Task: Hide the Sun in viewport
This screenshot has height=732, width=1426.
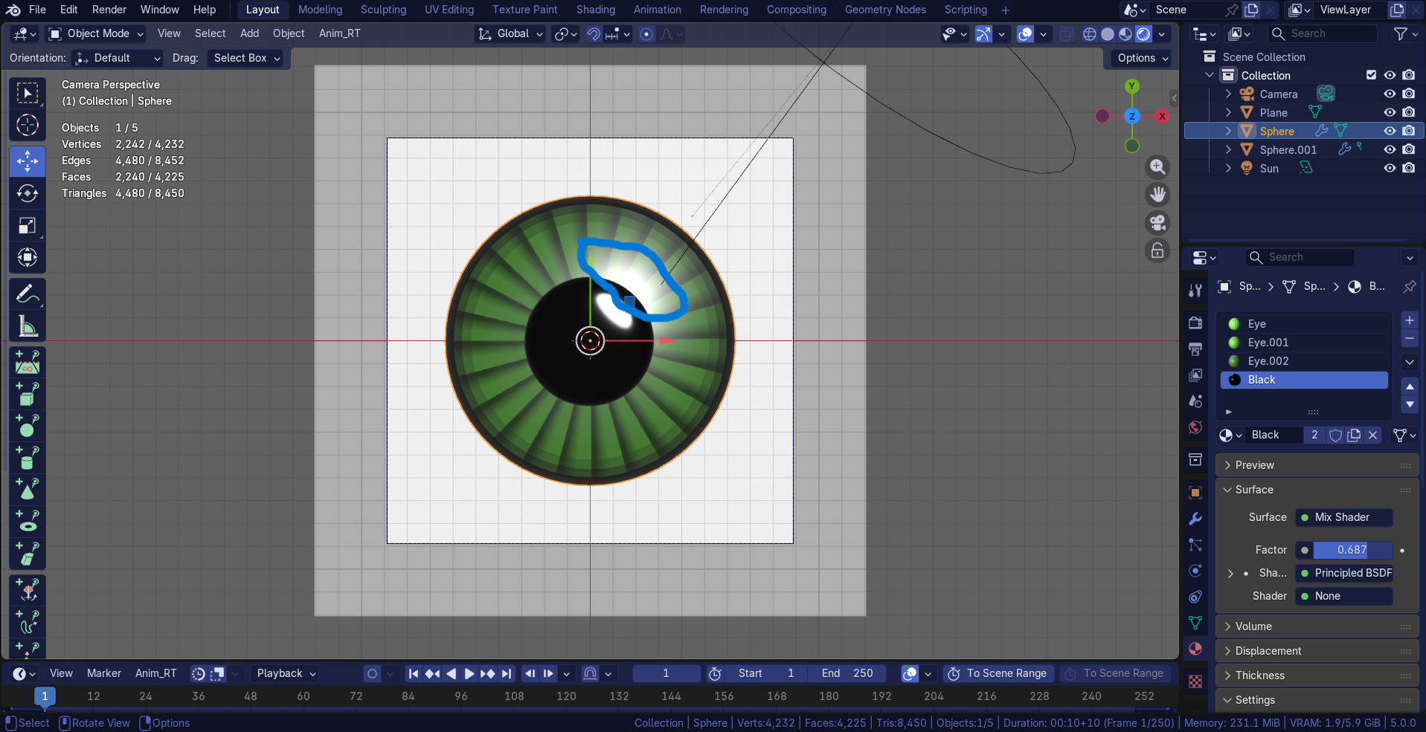Action: click(x=1390, y=168)
